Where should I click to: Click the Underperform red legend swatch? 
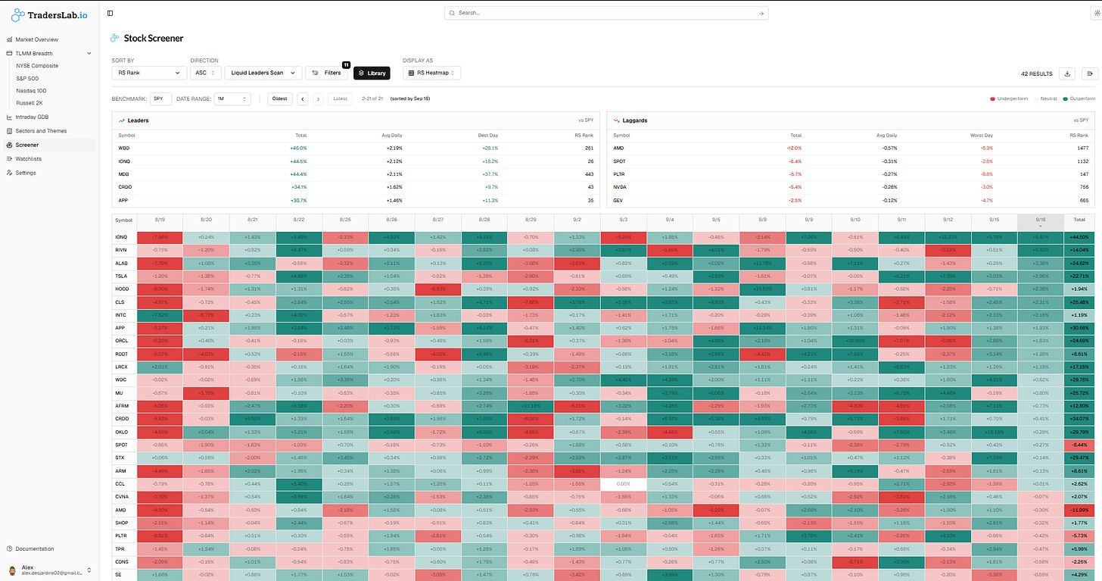pos(993,99)
